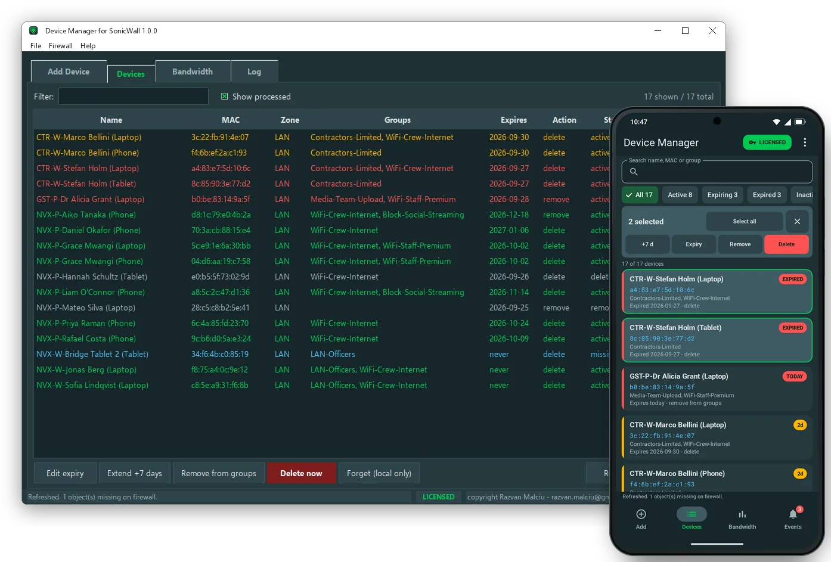831x562 pixels.
Task: Tap Select all on the phone
Action: click(745, 221)
